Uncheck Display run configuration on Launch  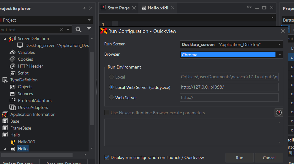[107, 157]
